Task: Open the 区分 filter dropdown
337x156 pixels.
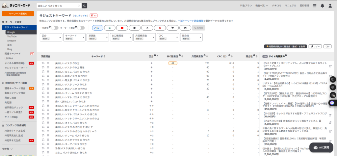Action: coord(51,37)
